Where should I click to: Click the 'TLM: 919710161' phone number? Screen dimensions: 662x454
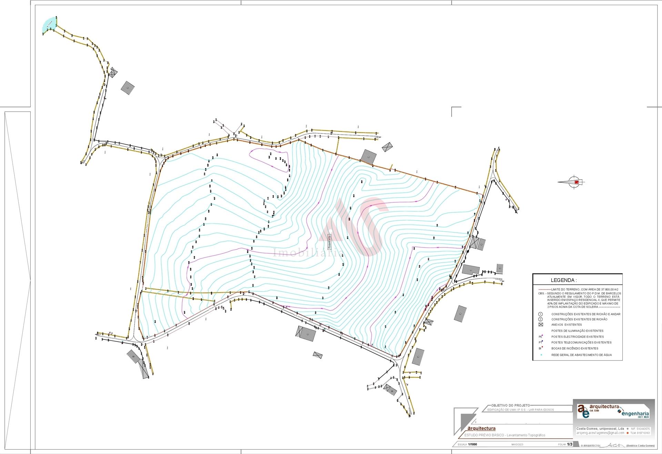point(640,433)
